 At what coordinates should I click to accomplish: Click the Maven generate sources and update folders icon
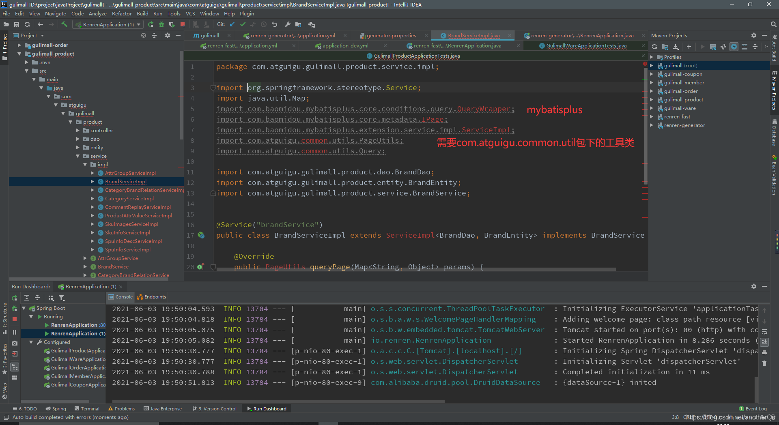pyautogui.click(x=665, y=47)
